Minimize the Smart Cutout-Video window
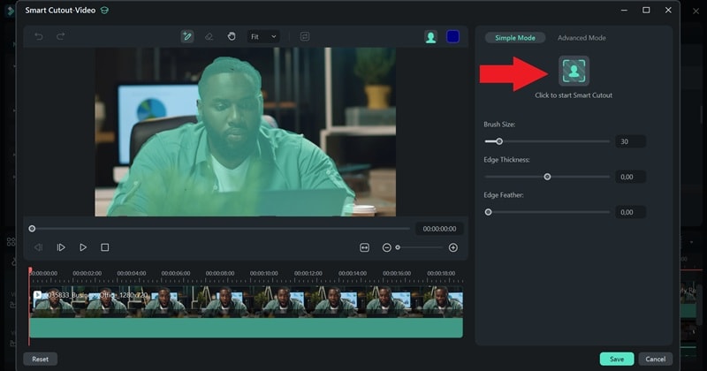Screen dimensions: 707x371 624,10
